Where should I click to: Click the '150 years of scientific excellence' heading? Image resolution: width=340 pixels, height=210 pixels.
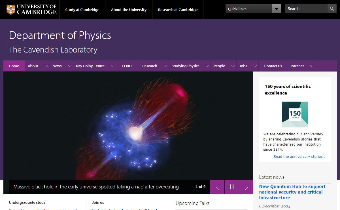point(288,90)
